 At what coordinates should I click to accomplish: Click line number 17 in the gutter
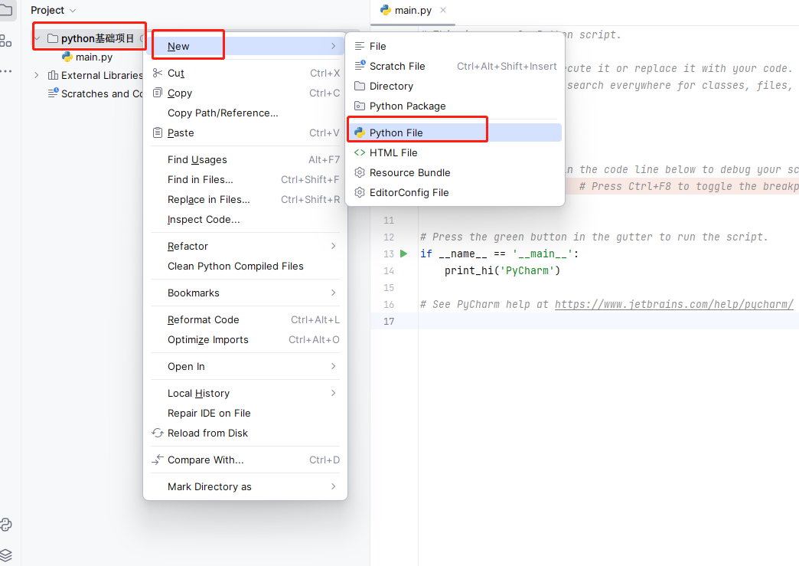tap(389, 321)
